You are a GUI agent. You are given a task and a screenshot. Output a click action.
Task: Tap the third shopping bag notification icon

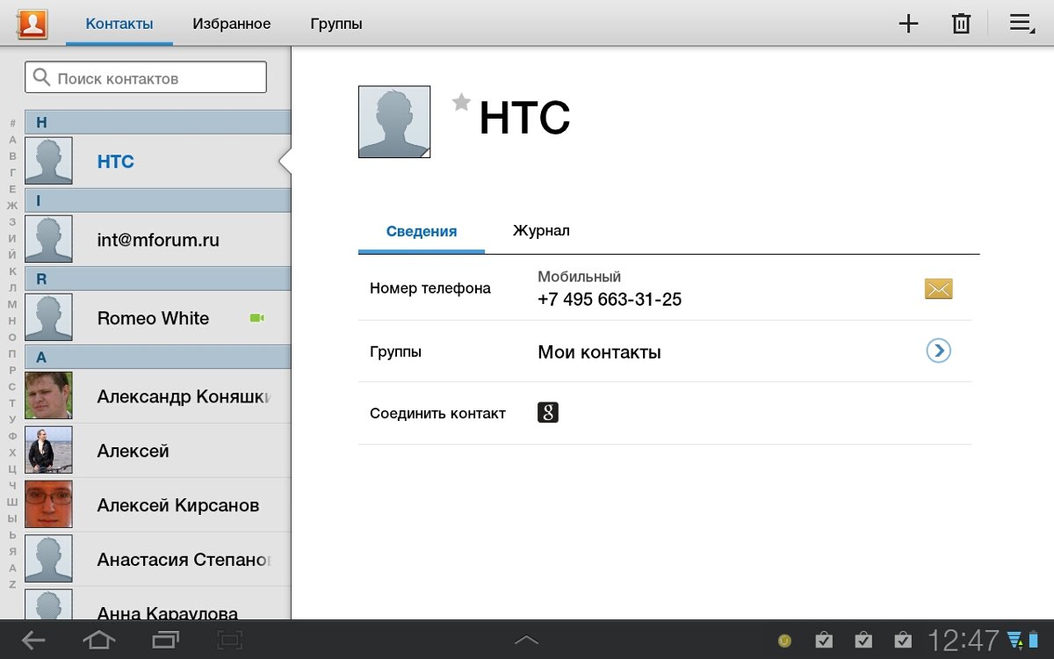903,640
